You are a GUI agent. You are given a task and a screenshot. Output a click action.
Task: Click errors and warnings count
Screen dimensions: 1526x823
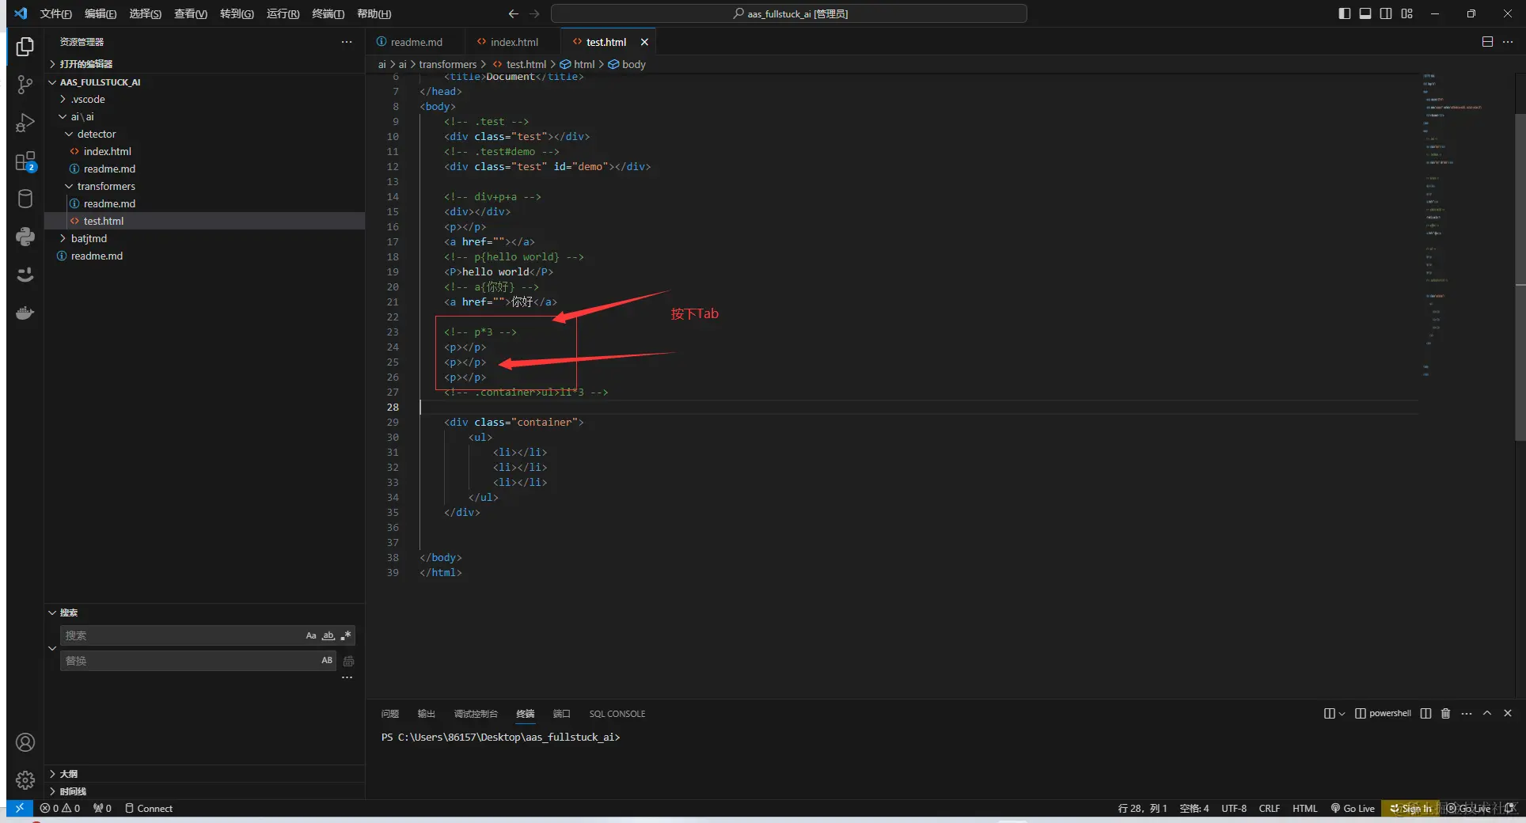(60, 808)
